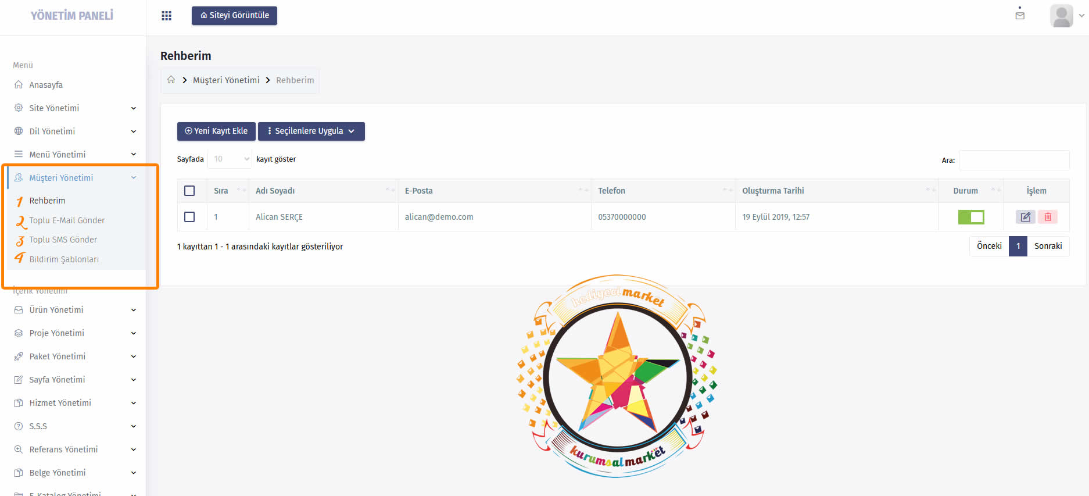Expand the Sayfa Yönetimi chevron
The image size is (1089, 496).
(134, 380)
